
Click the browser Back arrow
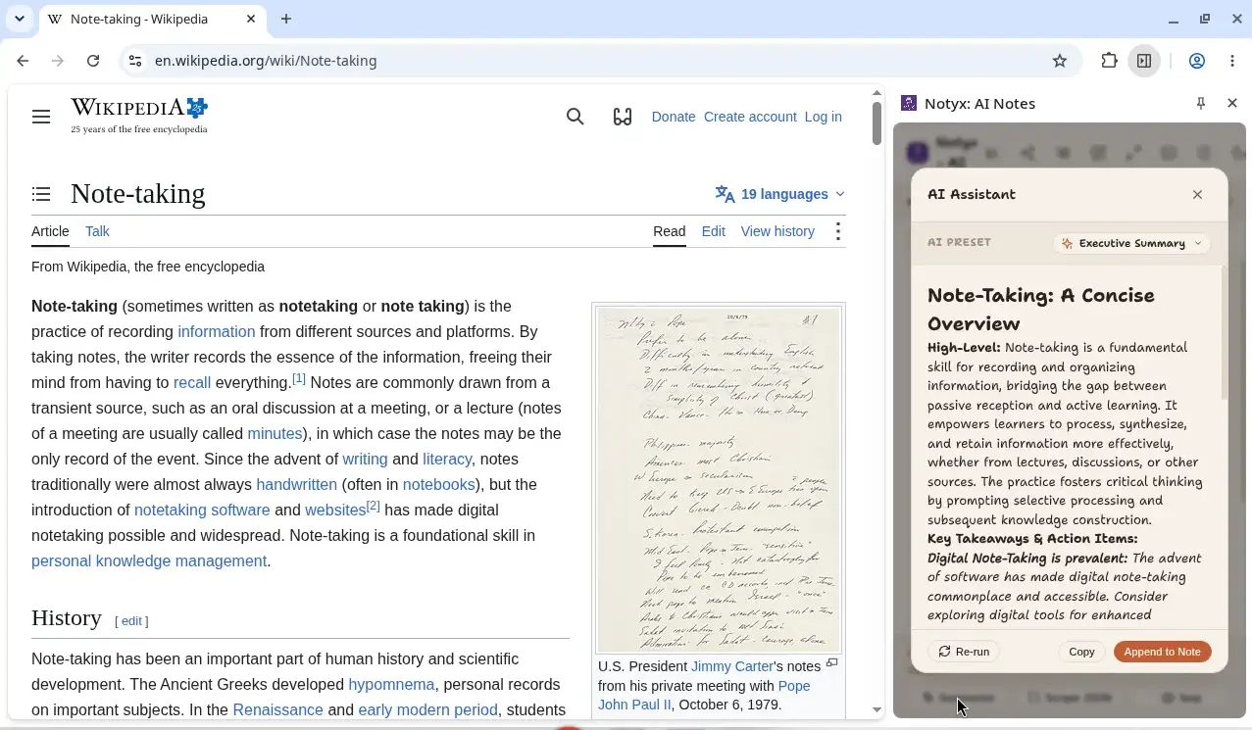coord(23,61)
